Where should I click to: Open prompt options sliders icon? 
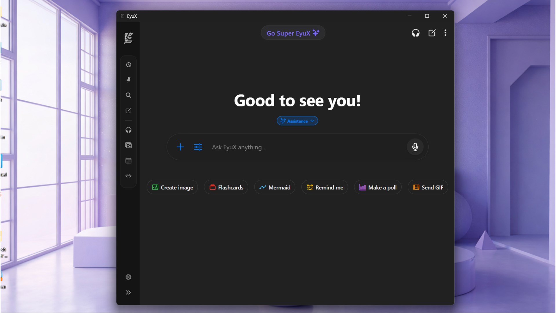(198, 147)
